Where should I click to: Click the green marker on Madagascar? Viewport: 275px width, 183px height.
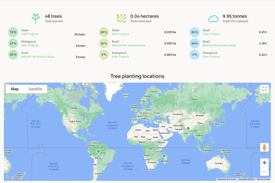(x=164, y=156)
